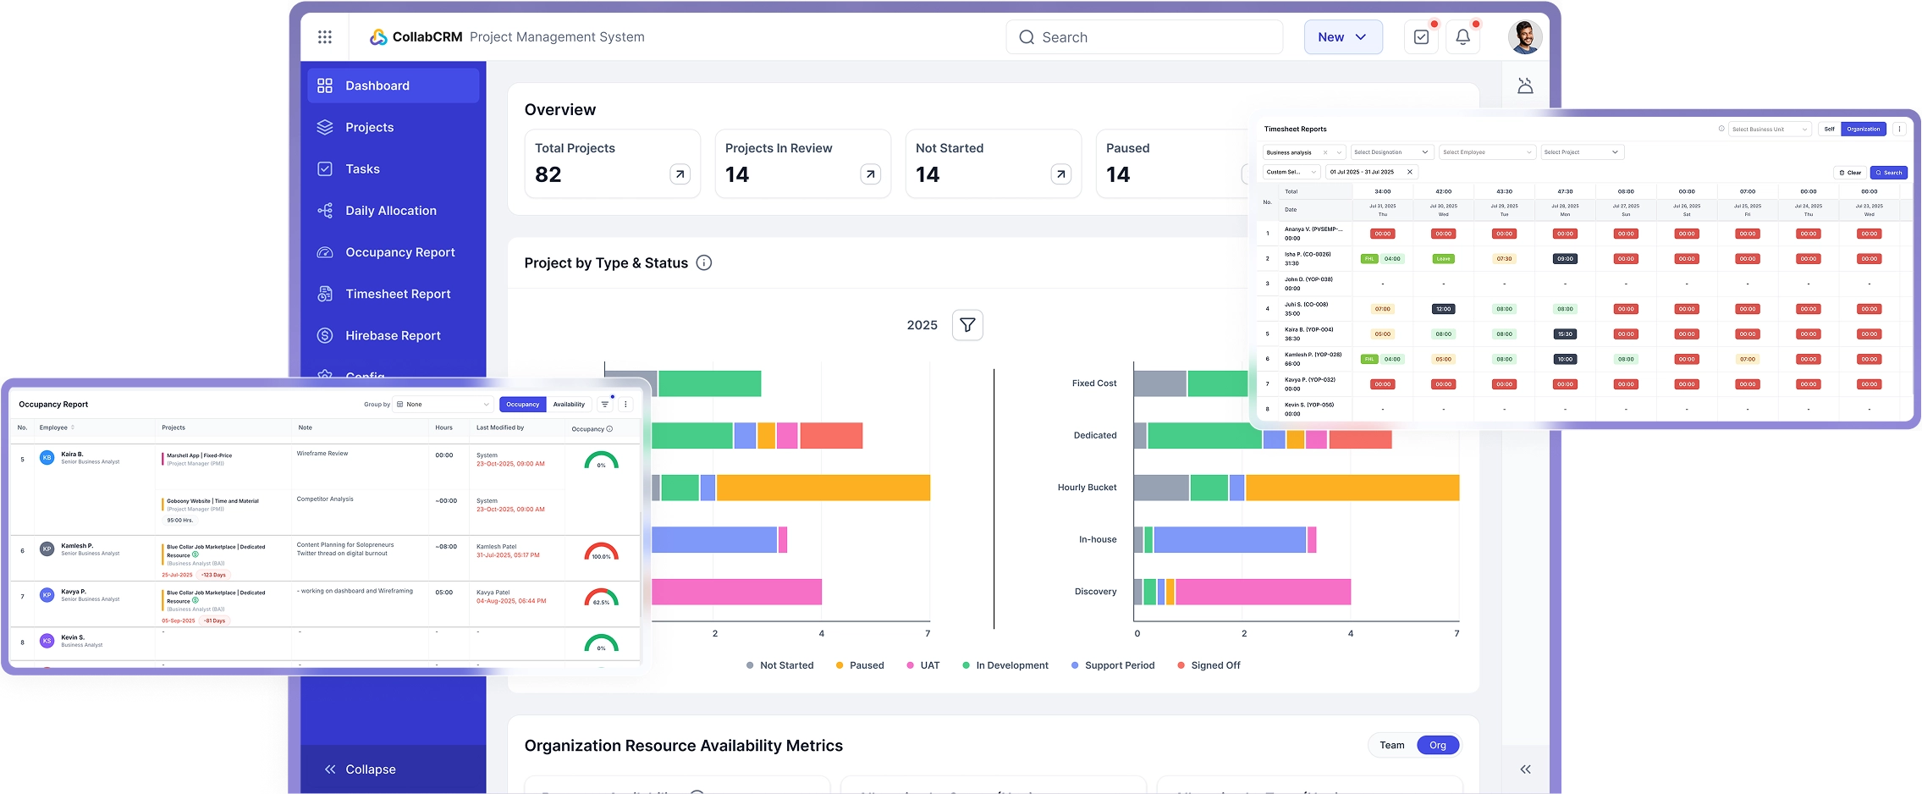Toggle Availability view in Occupancy Report
Image resolution: width=1922 pixels, height=794 pixels.
coord(569,404)
